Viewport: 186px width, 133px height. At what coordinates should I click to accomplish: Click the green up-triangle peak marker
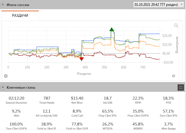pyautogui.click(x=112, y=29)
